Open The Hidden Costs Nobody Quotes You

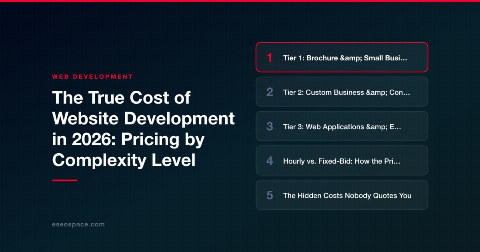click(x=342, y=195)
